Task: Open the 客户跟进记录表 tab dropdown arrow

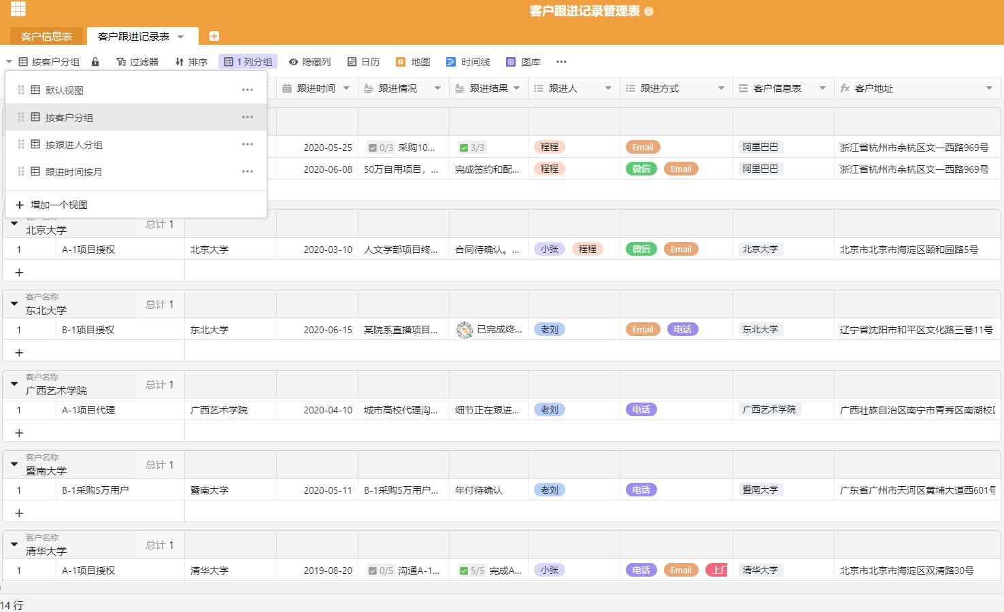Action: coord(181,37)
